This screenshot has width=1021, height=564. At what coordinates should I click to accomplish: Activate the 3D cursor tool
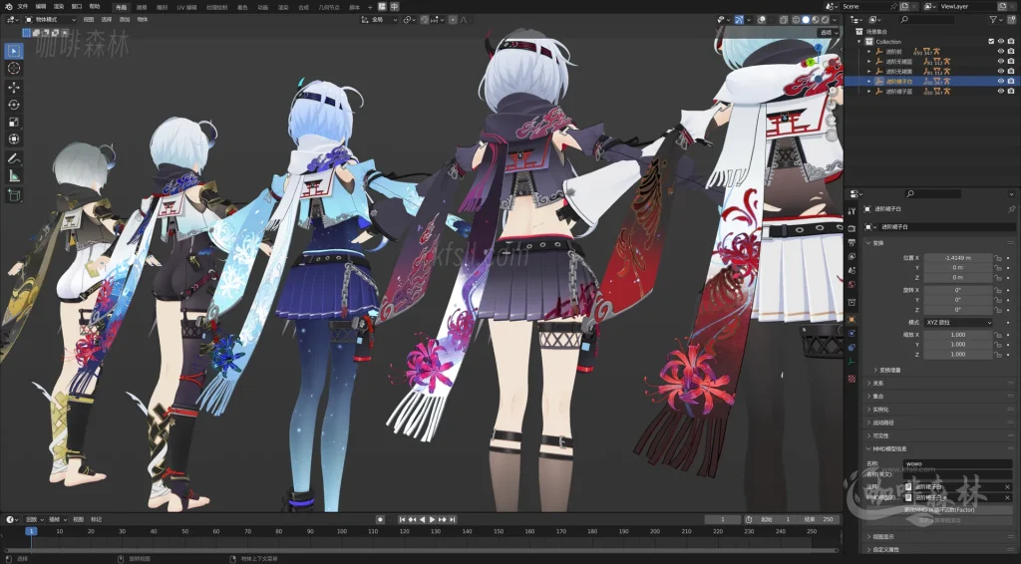(x=14, y=69)
